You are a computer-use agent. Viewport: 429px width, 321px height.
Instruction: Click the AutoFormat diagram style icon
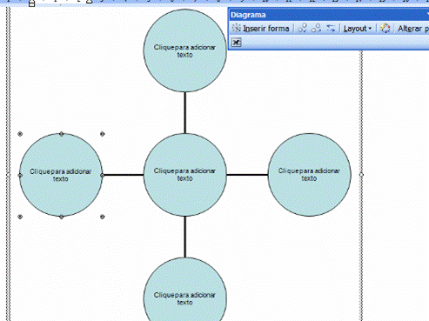click(x=385, y=29)
